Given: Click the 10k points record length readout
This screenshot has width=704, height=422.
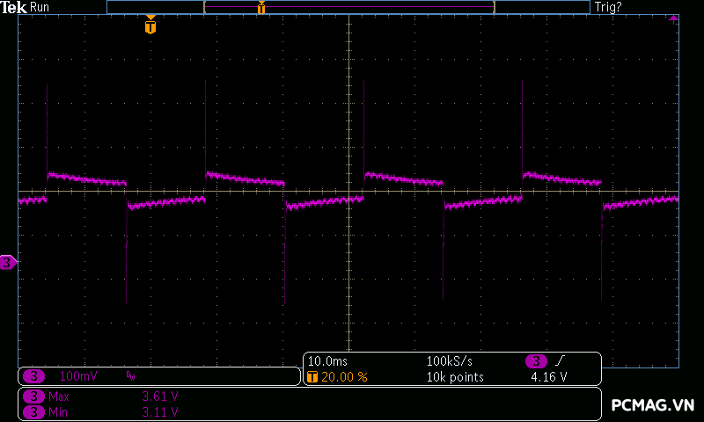Looking at the screenshot, I should (x=454, y=377).
